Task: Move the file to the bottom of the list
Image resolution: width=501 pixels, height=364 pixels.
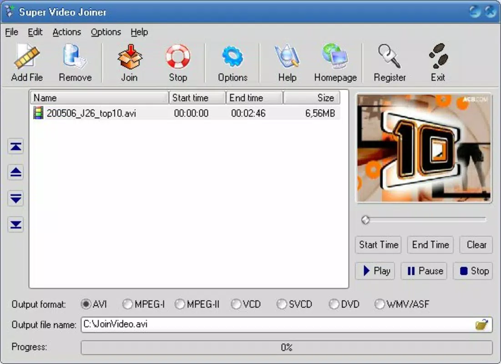Action: 15,224
